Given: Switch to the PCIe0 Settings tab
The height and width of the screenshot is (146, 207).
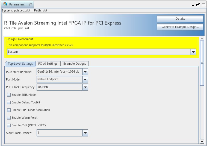Looking at the screenshot, I should pos(48,64).
